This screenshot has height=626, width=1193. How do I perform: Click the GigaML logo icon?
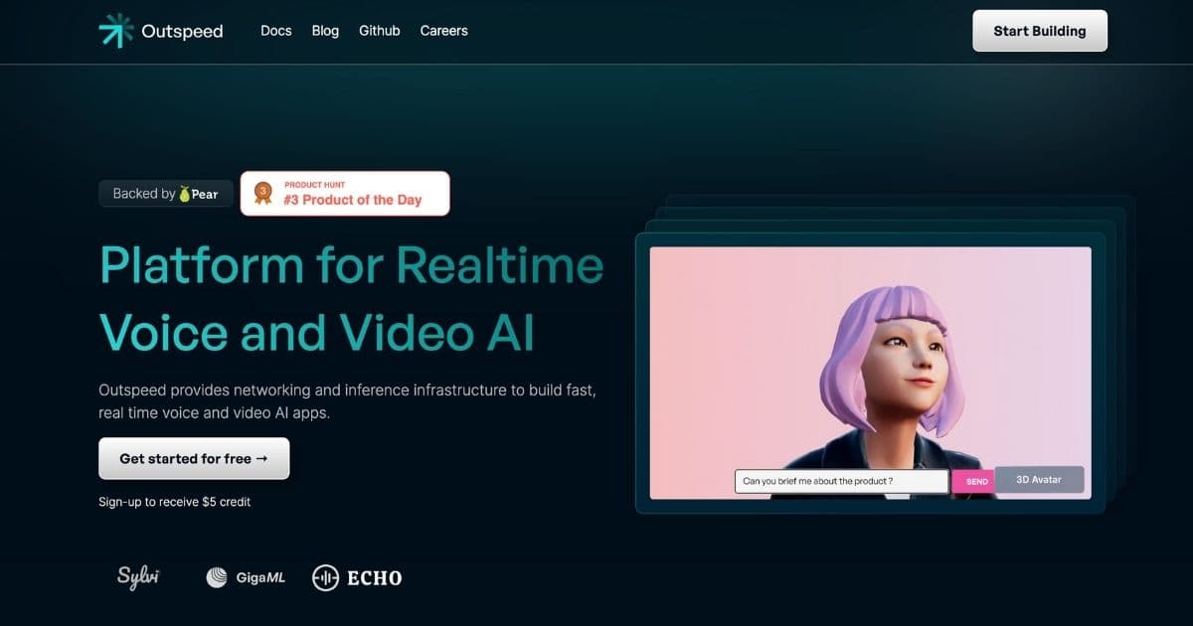coord(217,577)
